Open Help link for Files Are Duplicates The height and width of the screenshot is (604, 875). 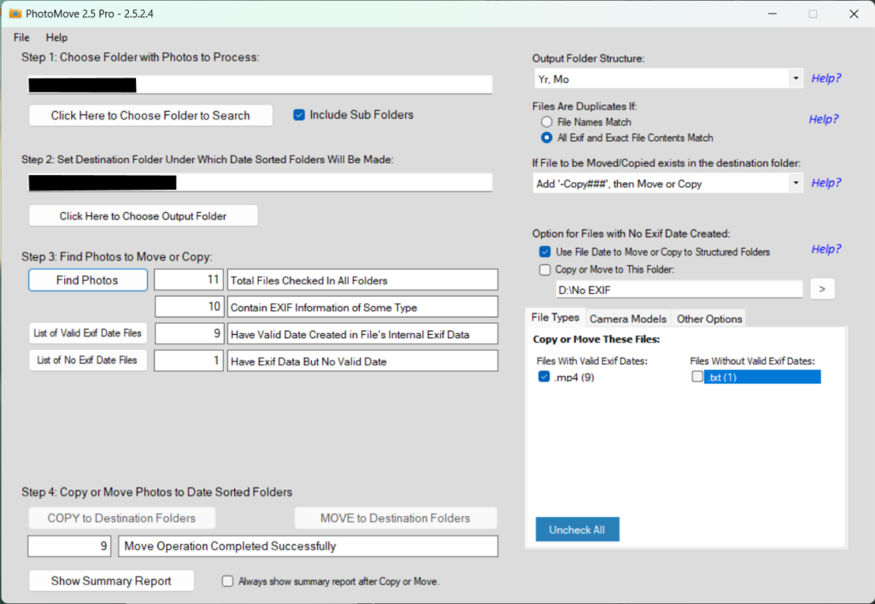coord(824,120)
